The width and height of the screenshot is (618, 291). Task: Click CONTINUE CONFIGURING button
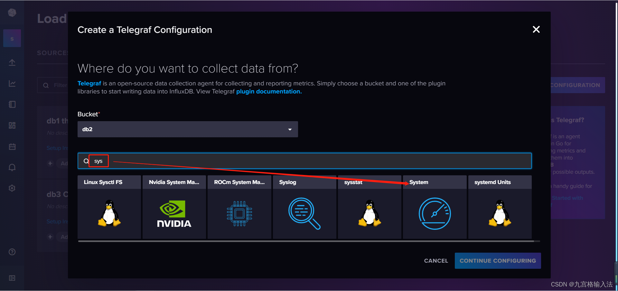pos(498,261)
